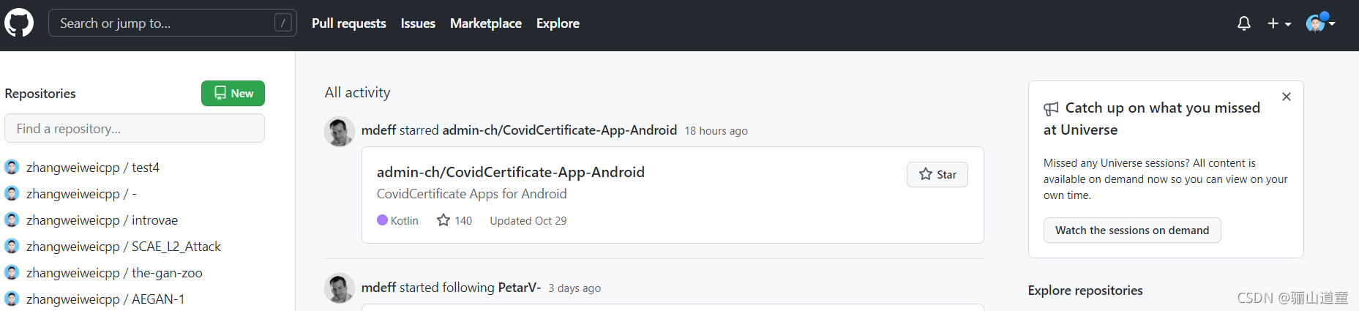Viewport: 1359px width, 311px height.
Task: Open mdeff link in started following entry
Action: [378, 288]
